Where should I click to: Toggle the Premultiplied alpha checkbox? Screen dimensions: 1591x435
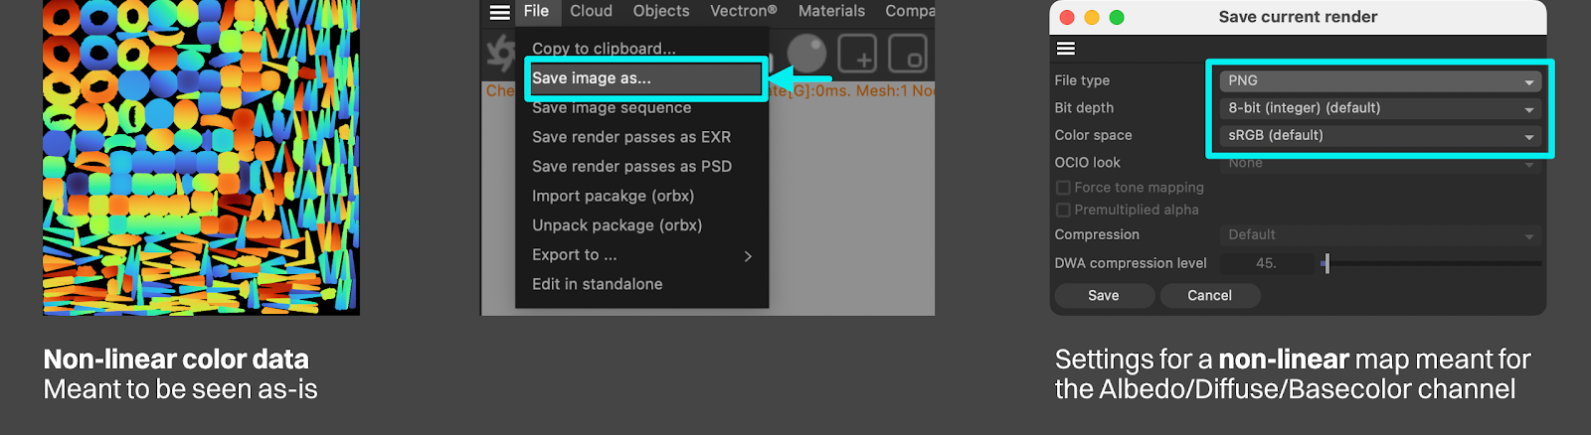pyautogui.click(x=1063, y=211)
